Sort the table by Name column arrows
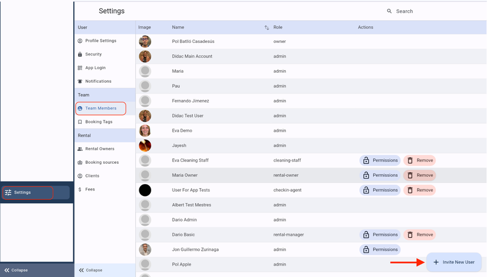This screenshot has width=493, height=277. coord(267,28)
